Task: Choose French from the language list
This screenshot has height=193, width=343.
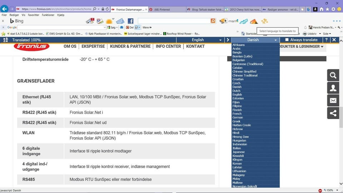Action: pyautogui.click(x=237, y=114)
